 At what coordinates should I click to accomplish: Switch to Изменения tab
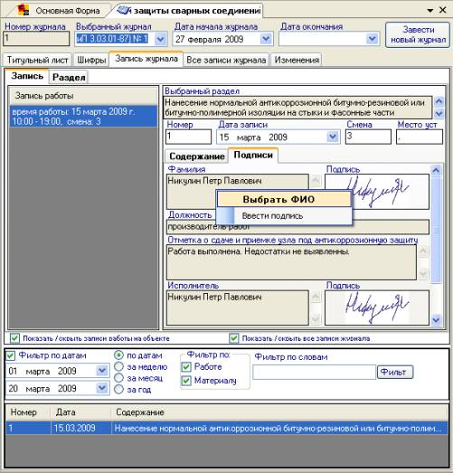coord(297,60)
